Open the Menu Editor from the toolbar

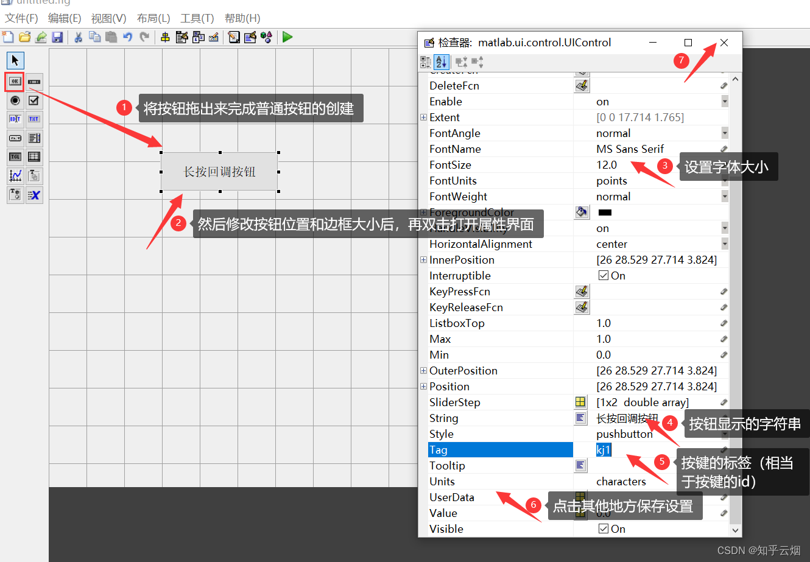click(x=181, y=37)
